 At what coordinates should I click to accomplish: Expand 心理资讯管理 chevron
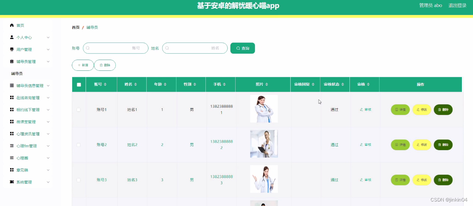[48, 134]
